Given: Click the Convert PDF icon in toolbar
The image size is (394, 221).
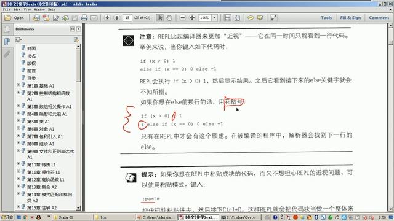Looking at the screenshot, I should pos(46,18).
